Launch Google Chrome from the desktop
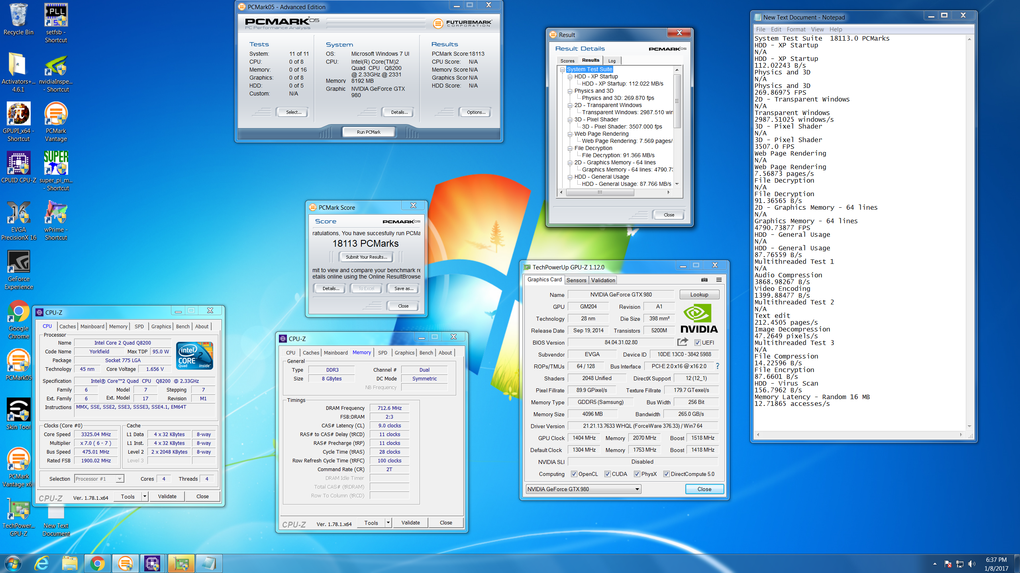This screenshot has height=573, width=1020. click(18, 319)
